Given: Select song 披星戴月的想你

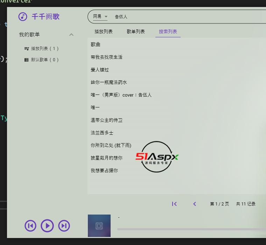Looking at the screenshot, I should pyautogui.click(x=106, y=158).
